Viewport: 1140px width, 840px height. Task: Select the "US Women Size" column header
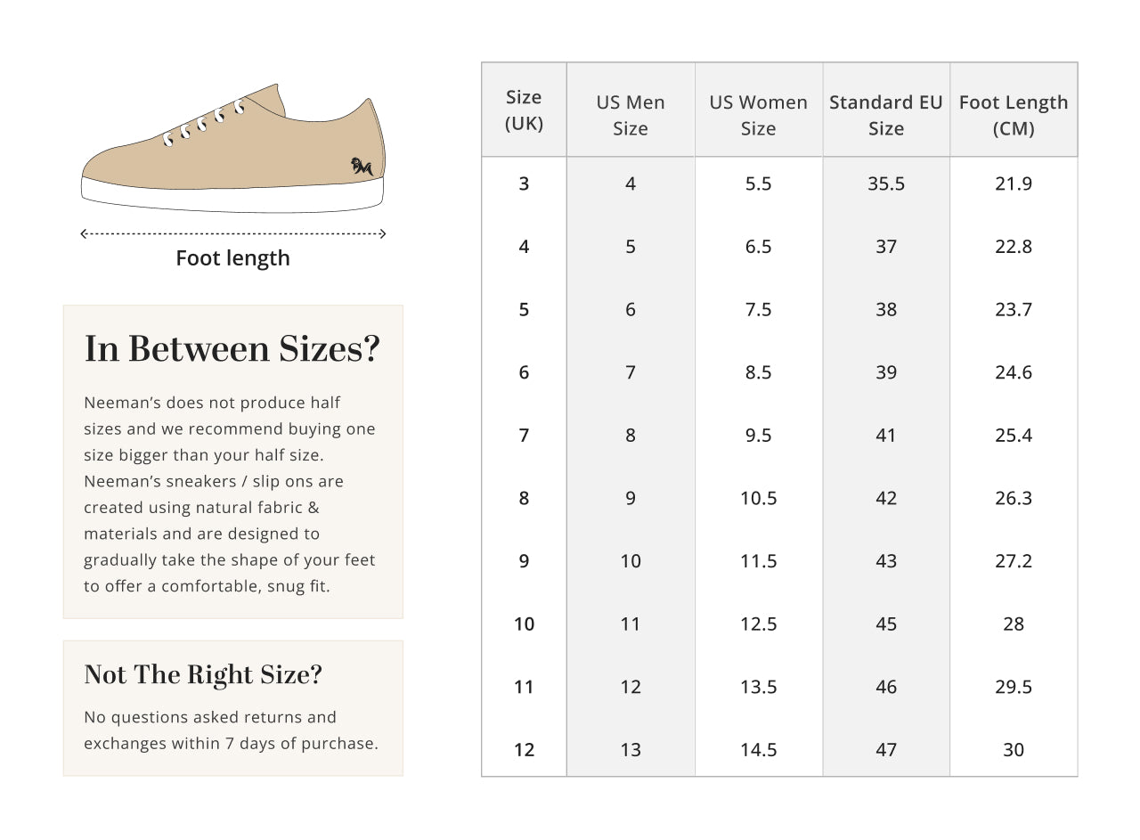coord(758,115)
